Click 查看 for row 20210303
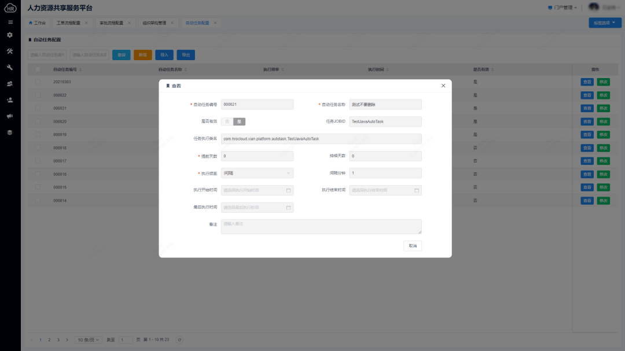 (587, 82)
